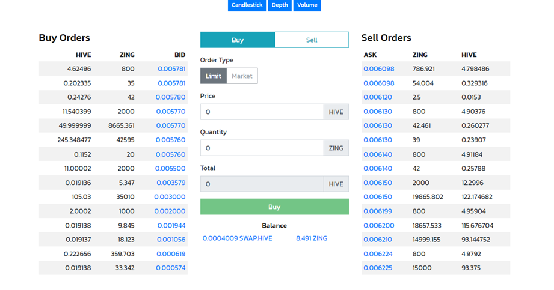Click ZING quantity 42595 in Buy Orders
The width and height of the screenshot is (554, 290).
126,140
